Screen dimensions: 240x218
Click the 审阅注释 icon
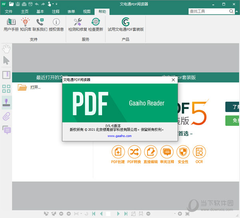pos(167,152)
